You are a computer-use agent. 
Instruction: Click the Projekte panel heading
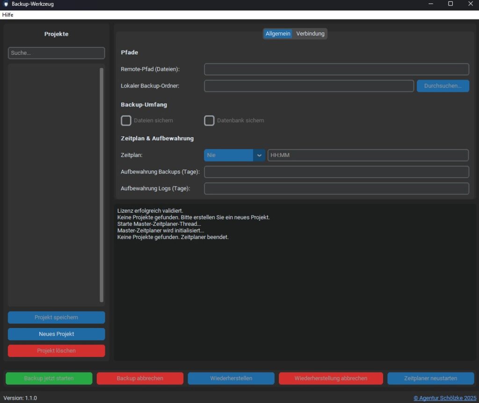click(x=57, y=34)
